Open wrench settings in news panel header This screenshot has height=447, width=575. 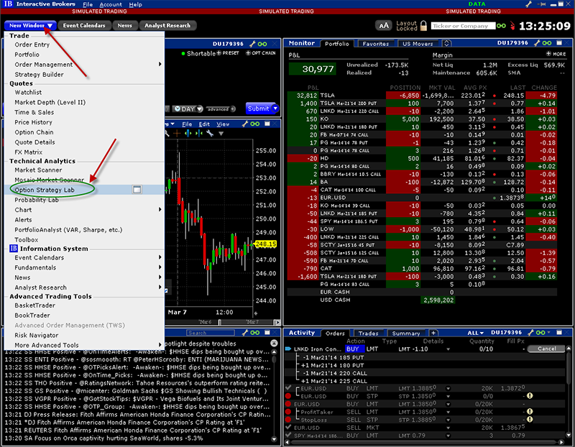click(x=245, y=333)
